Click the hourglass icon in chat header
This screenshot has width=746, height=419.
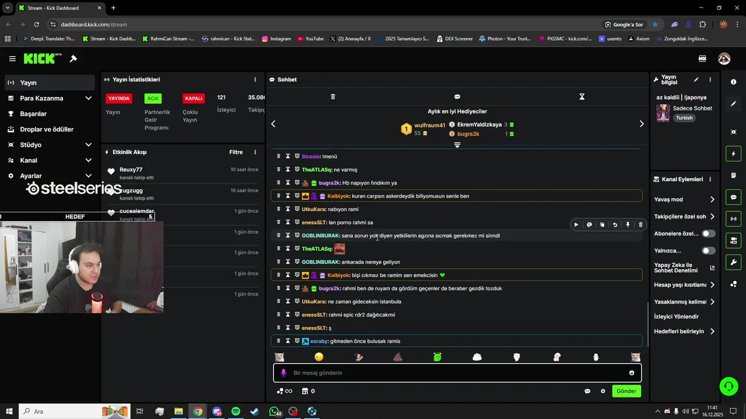point(582,97)
